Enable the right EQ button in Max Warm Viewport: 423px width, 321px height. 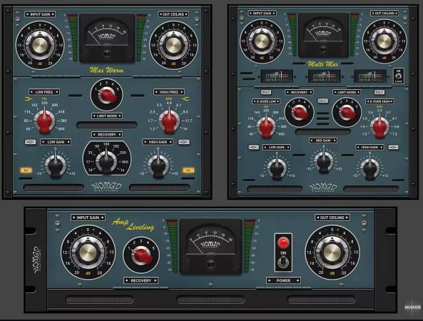coord(188,170)
